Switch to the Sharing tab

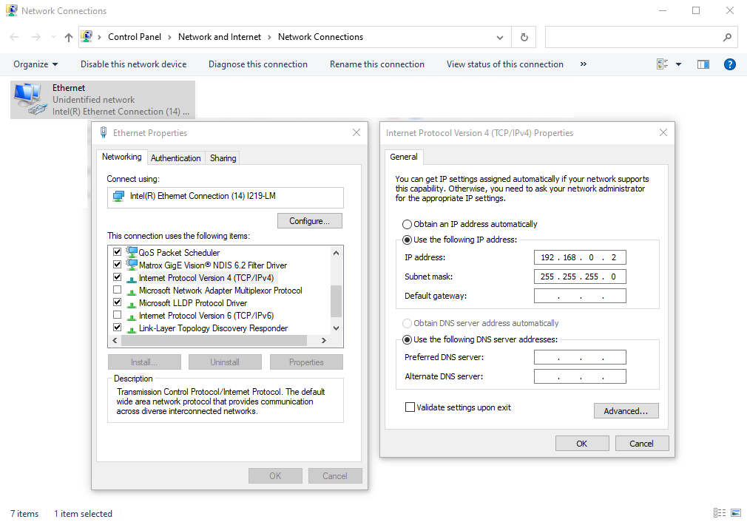(x=223, y=157)
